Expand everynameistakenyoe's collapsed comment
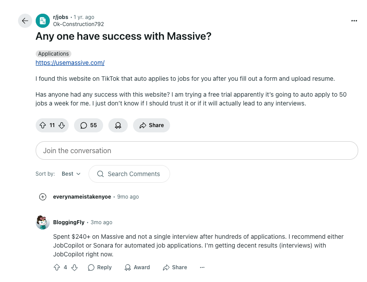This screenshot has height=282, width=367. click(x=43, y=196)
